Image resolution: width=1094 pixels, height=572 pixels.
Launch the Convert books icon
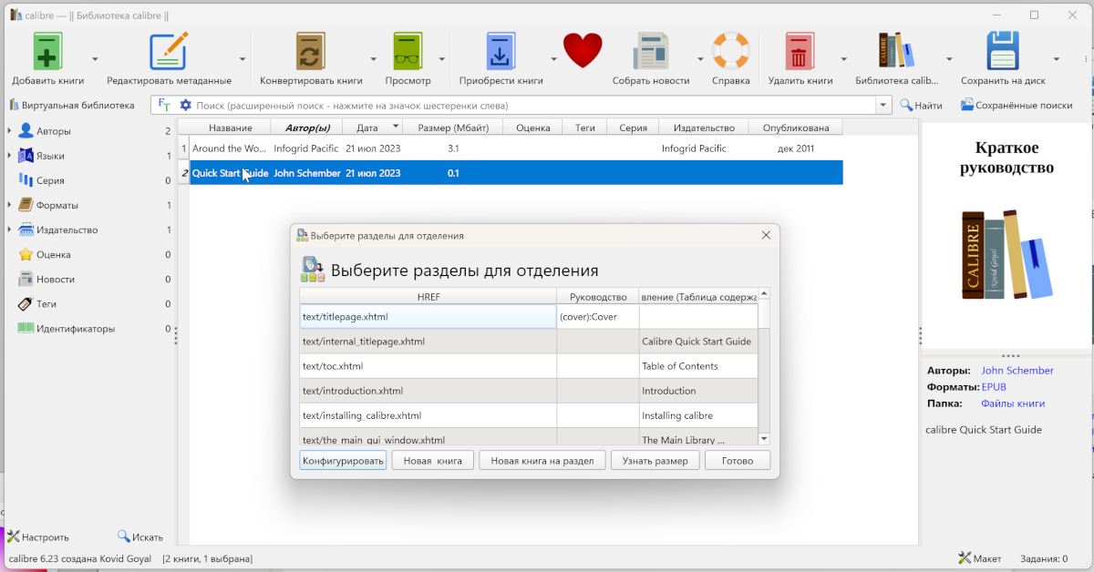[311, 51]
